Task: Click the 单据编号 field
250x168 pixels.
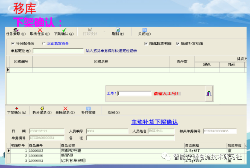Action: tap(47, 138)
